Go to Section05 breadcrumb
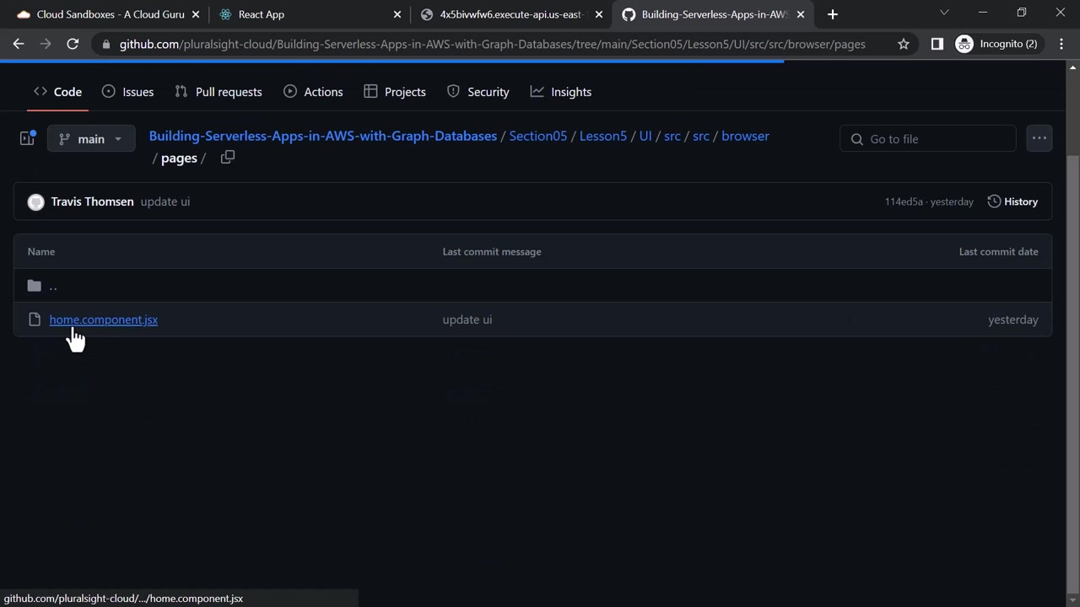1080x607 pixels. (x=538, y=136)
